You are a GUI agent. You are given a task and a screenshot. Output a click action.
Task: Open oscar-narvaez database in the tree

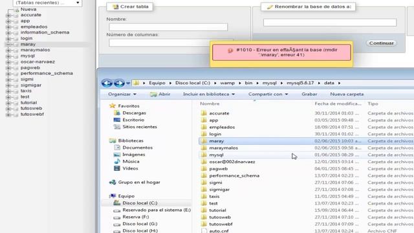click(38, 61)
